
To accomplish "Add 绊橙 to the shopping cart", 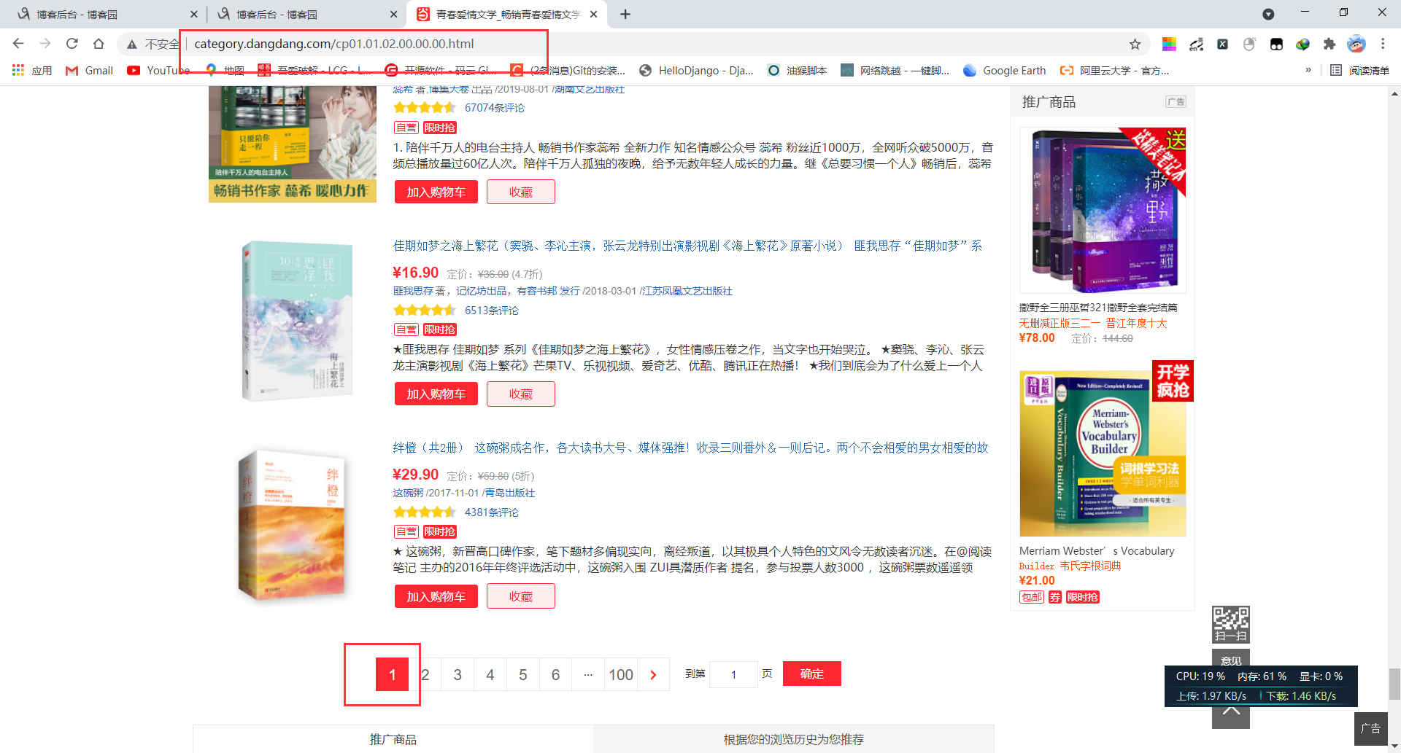I will click(x=436, y=596).
